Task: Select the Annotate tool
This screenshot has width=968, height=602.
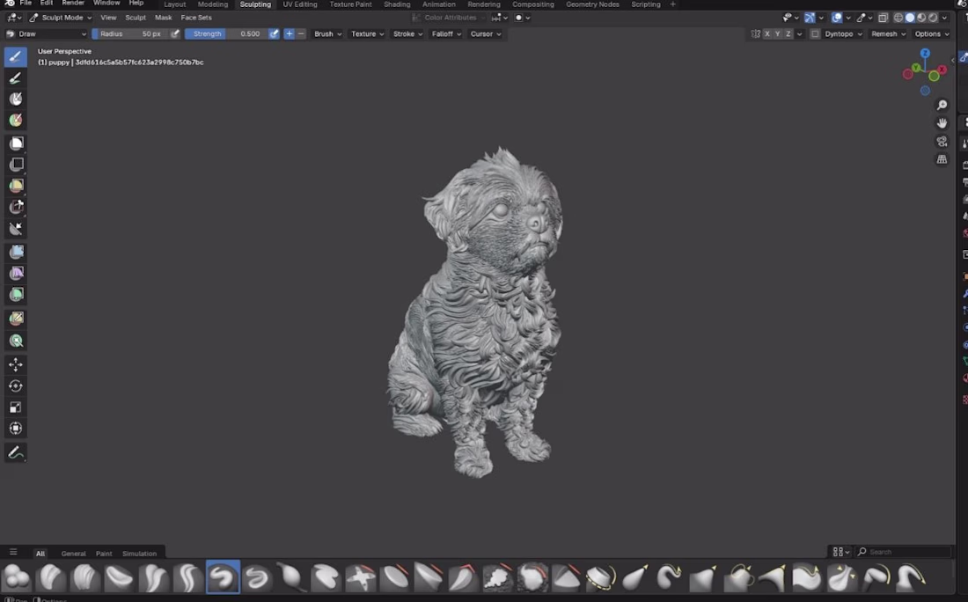Action: click(16, 452)
